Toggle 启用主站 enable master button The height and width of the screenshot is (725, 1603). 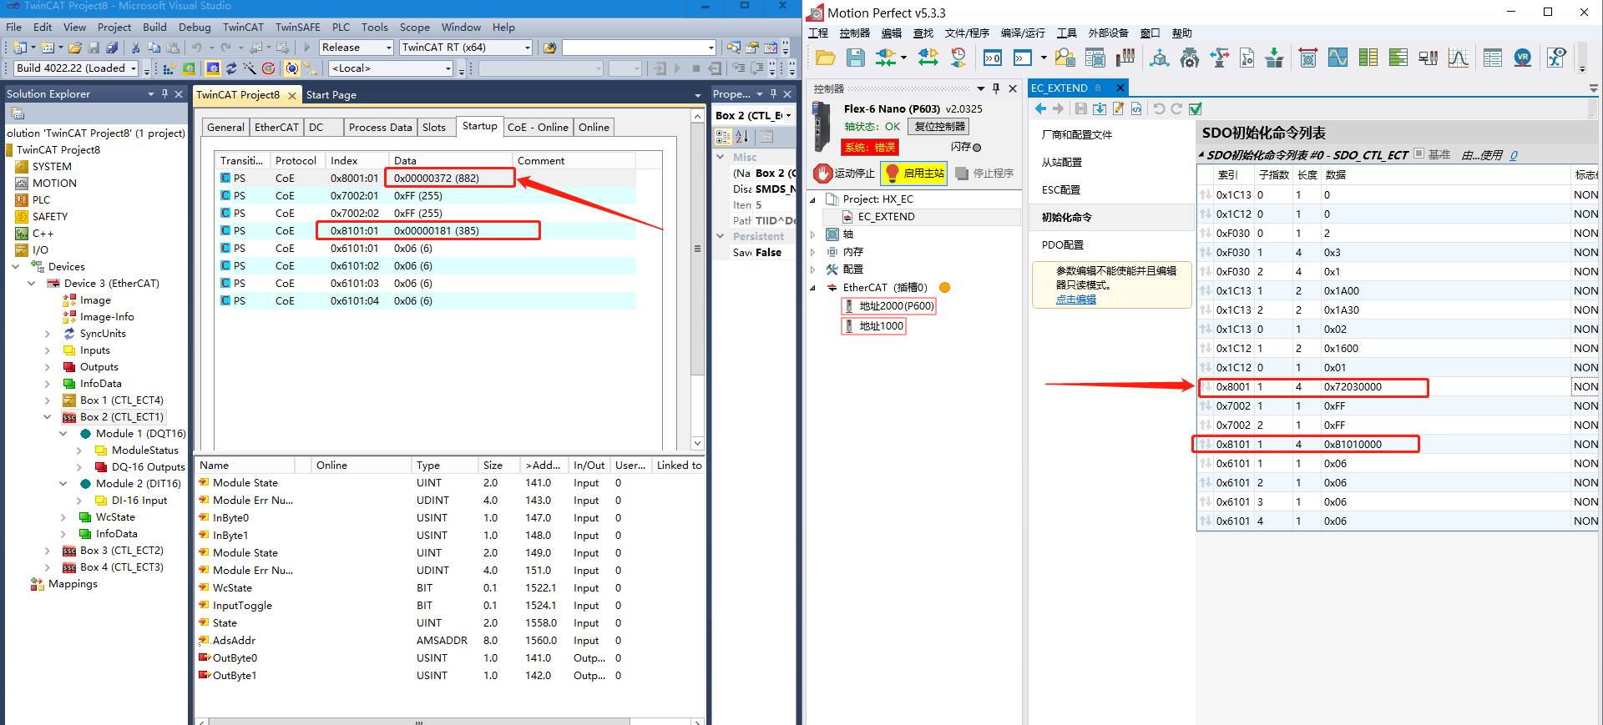click(915, 173)
